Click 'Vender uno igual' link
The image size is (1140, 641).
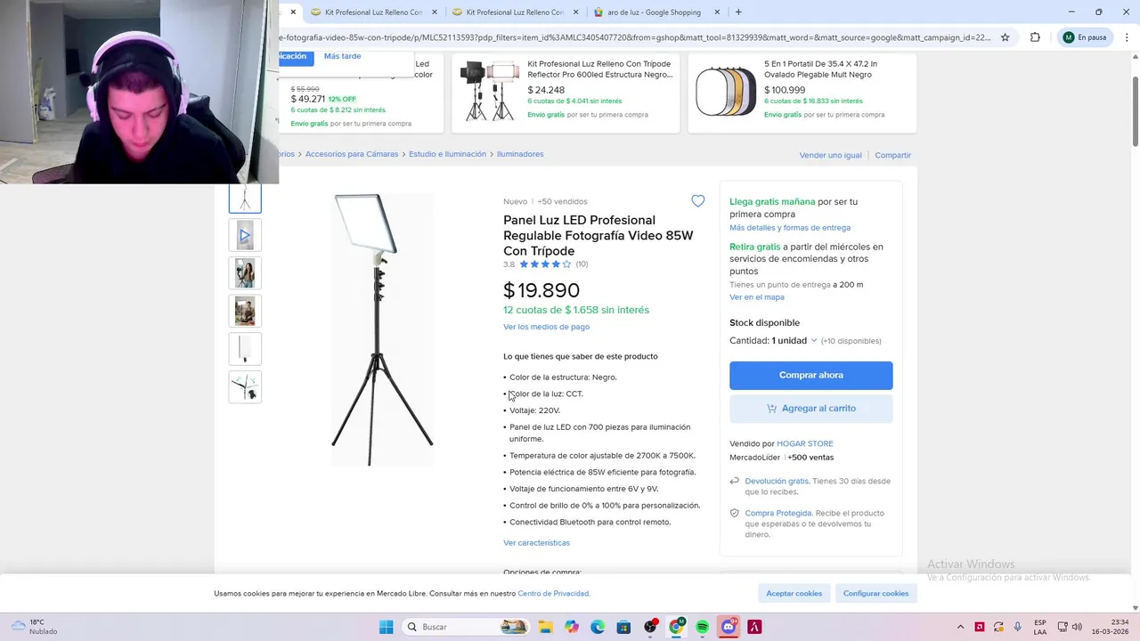(x=830, y=155)
